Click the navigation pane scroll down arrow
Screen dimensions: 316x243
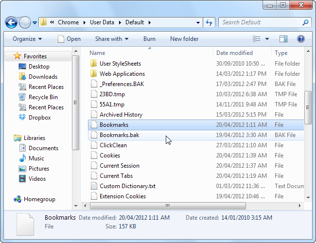pyautogui.click(x=76, y=206)
